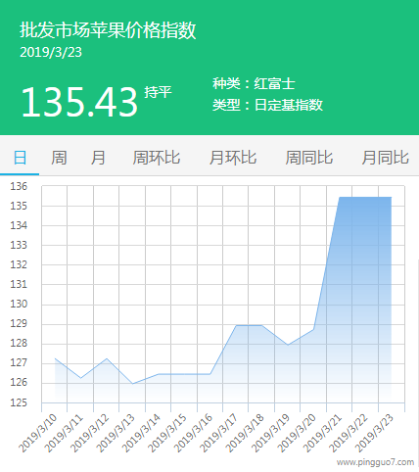Image resolution: width=419 pixels, height=472 pixels.
Task: Click x-axis date label 2019/3/12
Action: (x=89, y=433)
